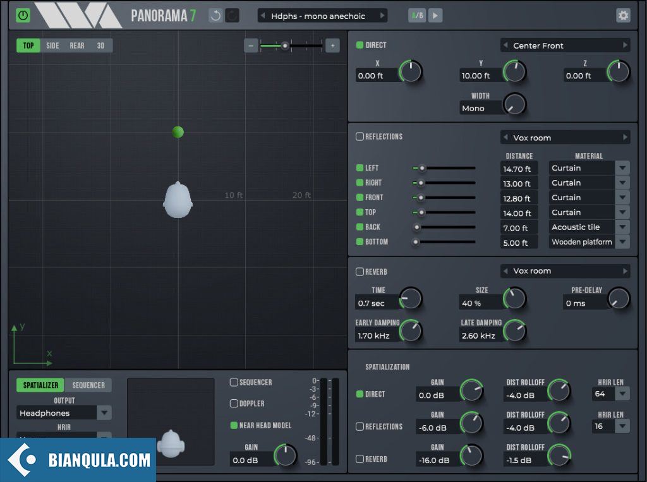Screen dimensions: 647x482
Task: Click Left wall distance 14.70 ft field
Action: 519,169
